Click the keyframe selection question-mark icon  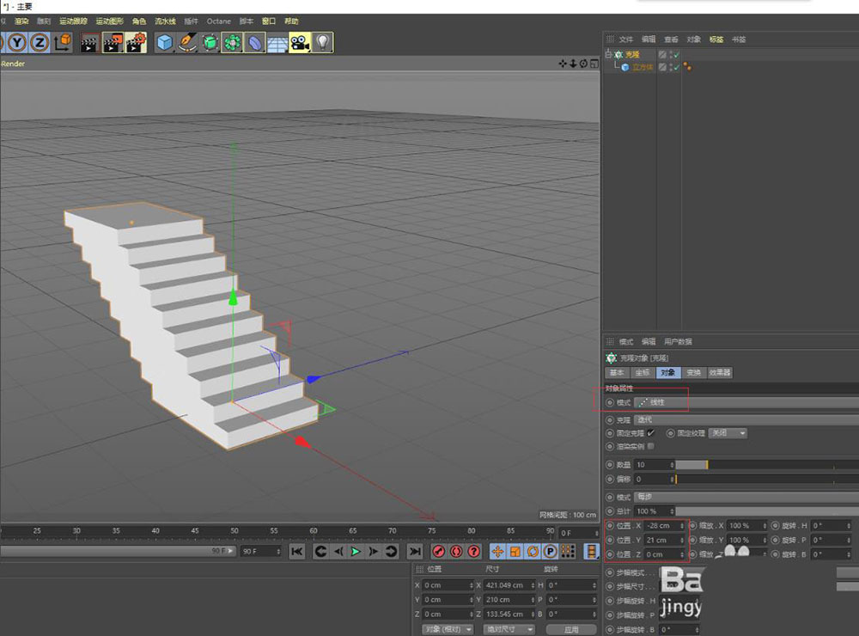474,551
